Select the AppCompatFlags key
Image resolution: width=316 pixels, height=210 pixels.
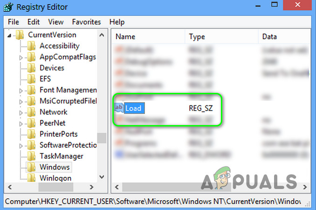tap(68, 57)
